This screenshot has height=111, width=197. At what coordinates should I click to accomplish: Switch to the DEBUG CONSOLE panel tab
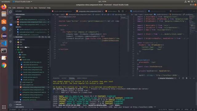click(82, 78)
